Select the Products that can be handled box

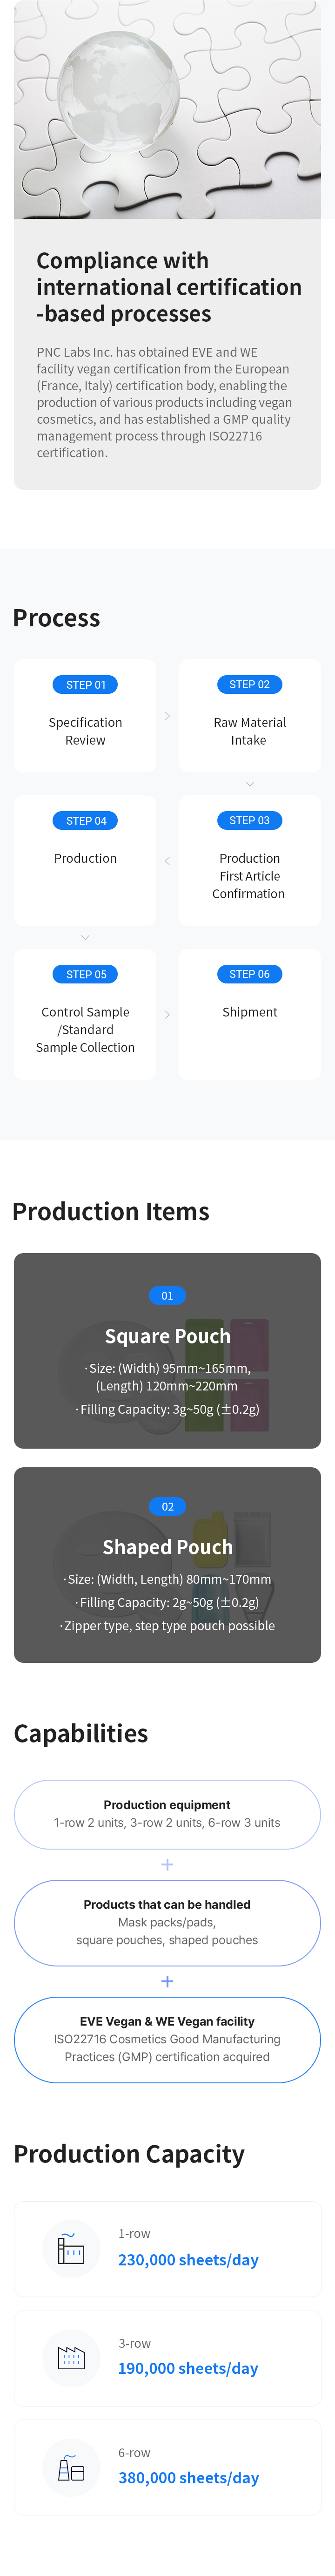[x=167, y=1922]
